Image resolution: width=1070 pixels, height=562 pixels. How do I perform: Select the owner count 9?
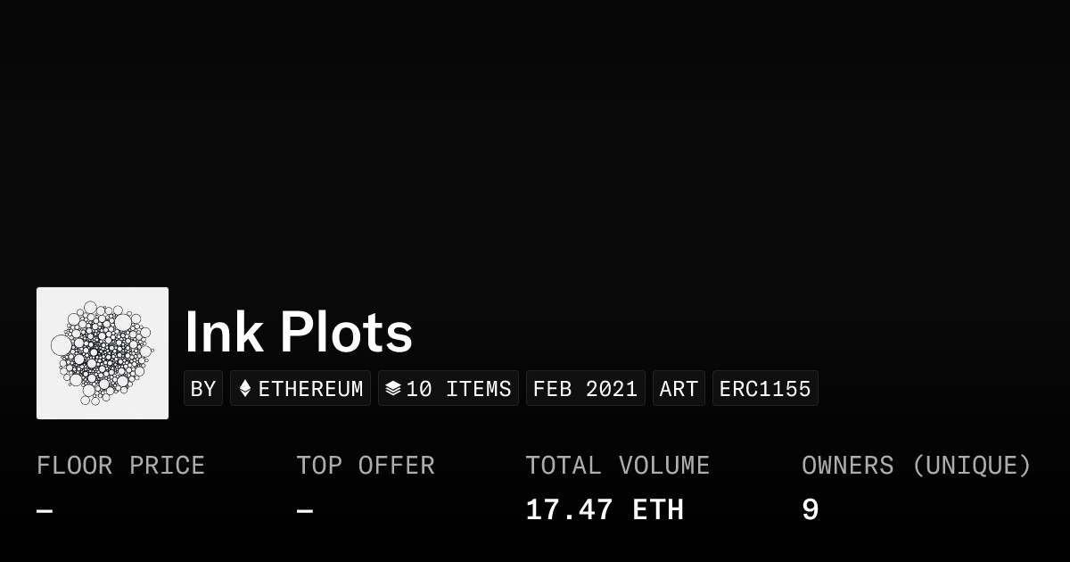[810, 510]
